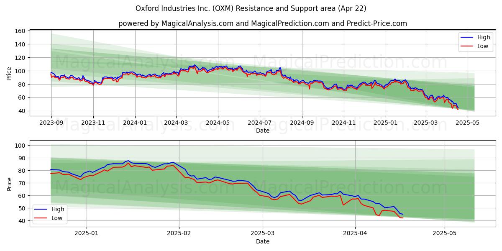Click the '2025-03' tick label in top chart
502x251 pixels.
(426, 123)
